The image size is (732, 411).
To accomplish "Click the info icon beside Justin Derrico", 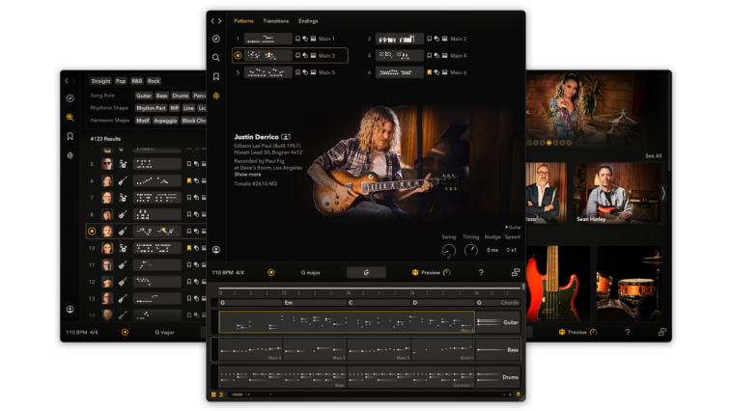I will coord(286,137).
